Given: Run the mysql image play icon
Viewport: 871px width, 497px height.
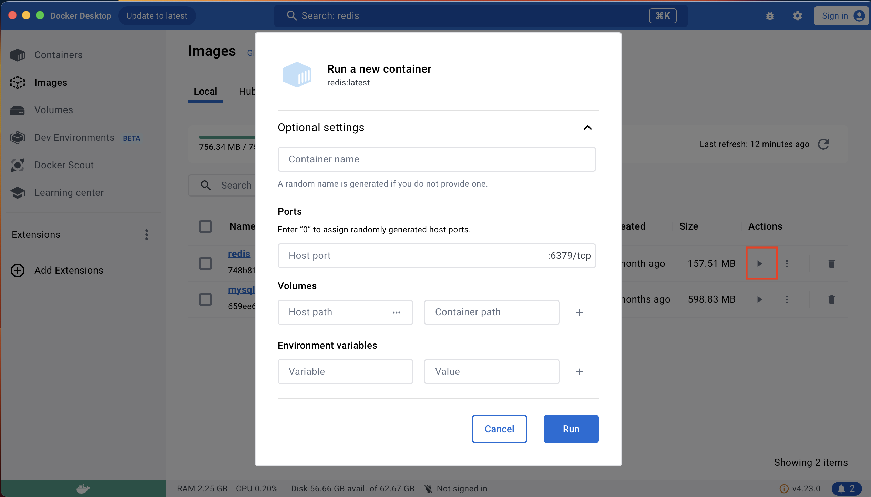Looking at the screenshot, I should point(760,299).
